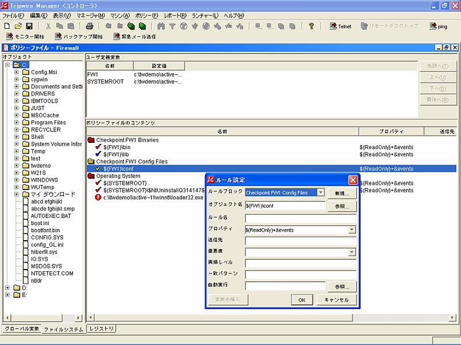This screenshot has height=345, width=461.
Task: Click キャンセル in the rule dialog
Action: click(337, 300)
